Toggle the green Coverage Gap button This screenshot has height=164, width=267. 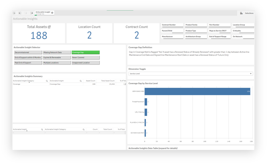click(85, 52)
